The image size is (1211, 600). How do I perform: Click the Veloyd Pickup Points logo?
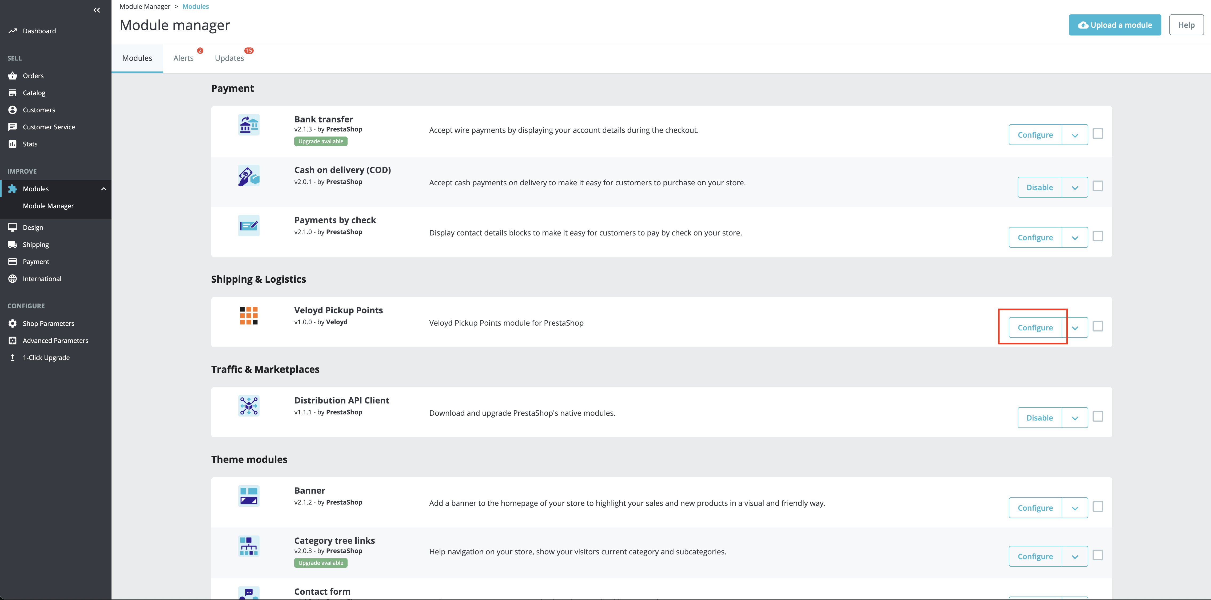[x=249, y=316]
